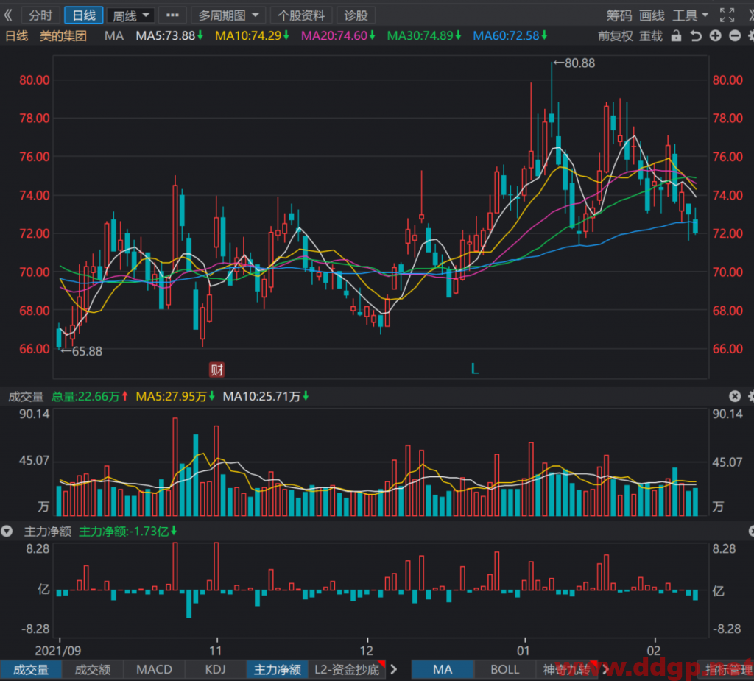Click the 02 month label on date axis

654,651
